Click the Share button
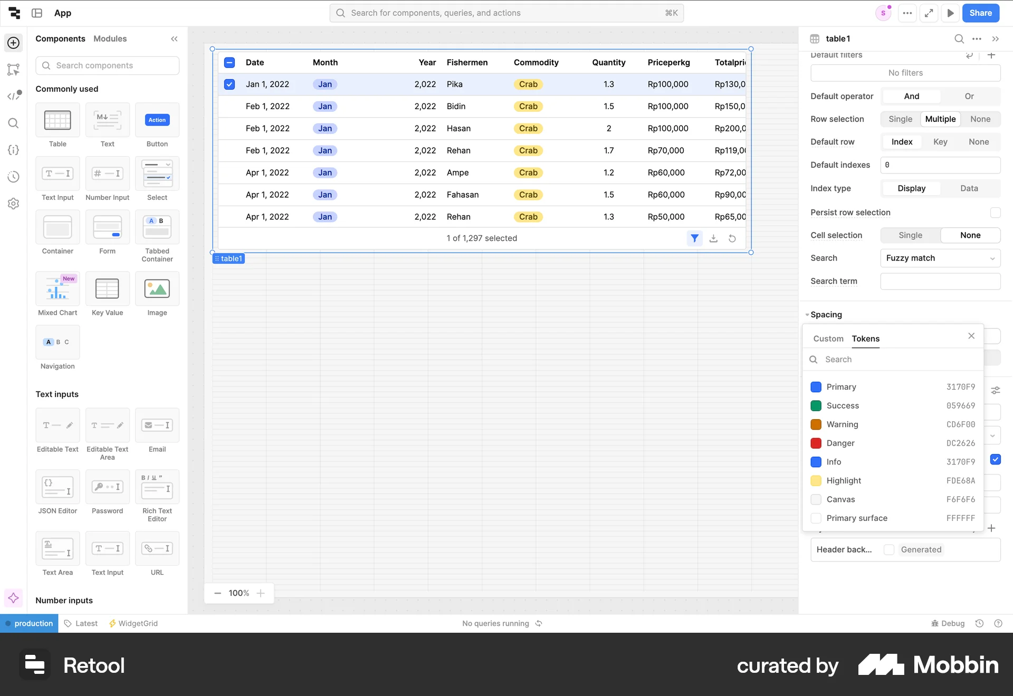This screenshot has width=1013, height=696. [980, 13]
